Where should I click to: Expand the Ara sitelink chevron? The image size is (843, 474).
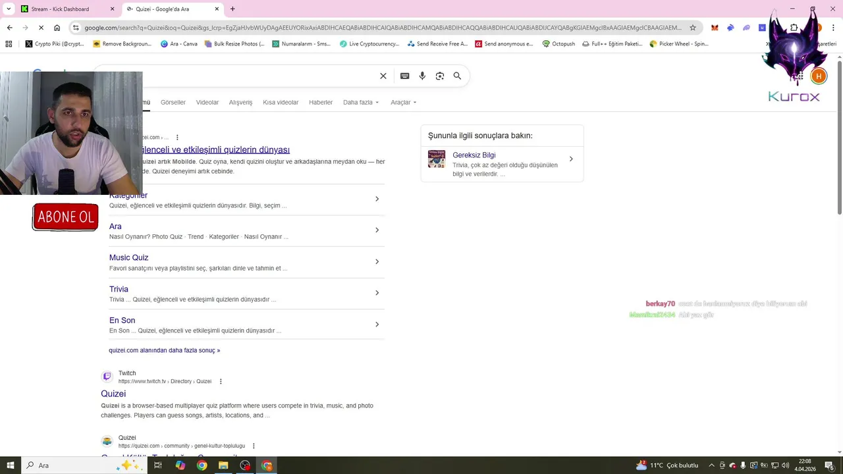click(x=377, y=230)
